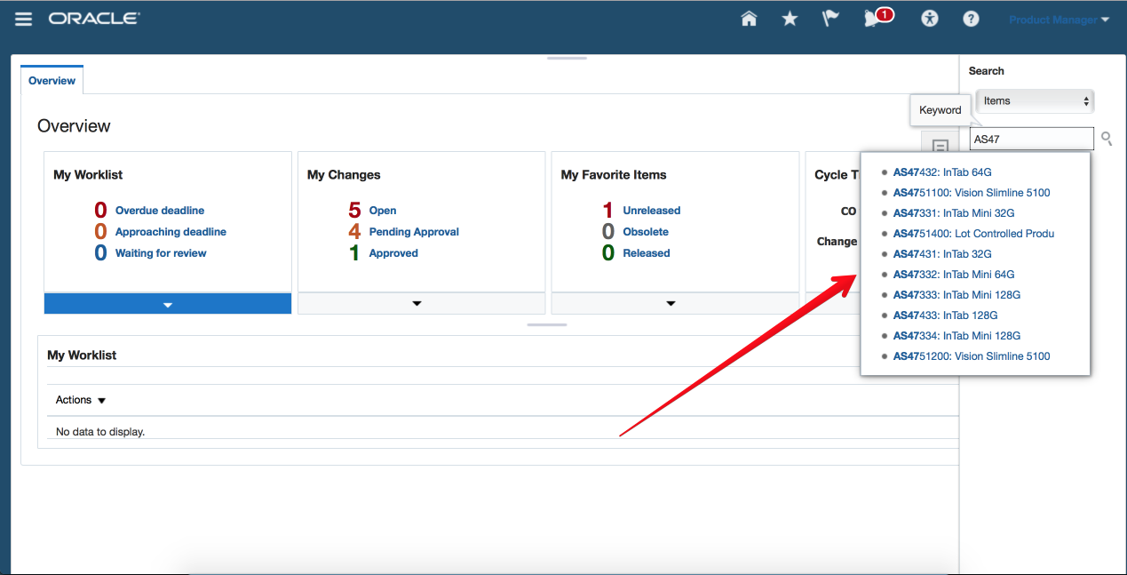This screenshot has height=575, width=1127.
Task: Select suggestion AS47331: InTab Mini 32G
Action: [x=954, y=213]
